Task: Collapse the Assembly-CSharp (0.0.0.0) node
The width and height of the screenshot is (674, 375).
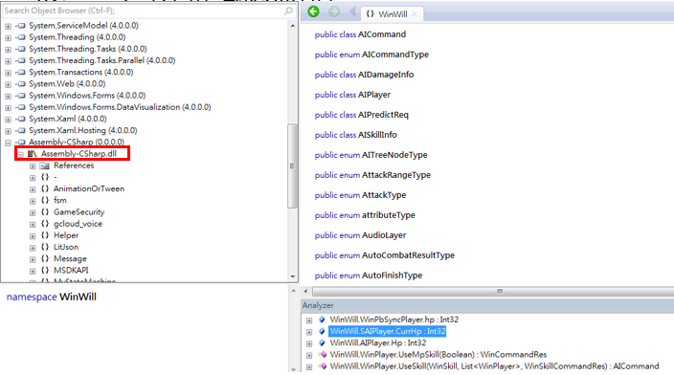Action: click(8, 143)
